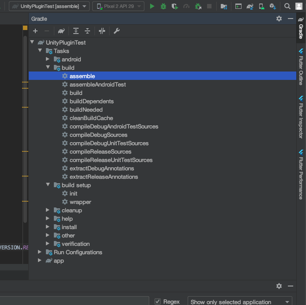Viewport: 306px width, 305px height.
Task: Click the plus icon in Gradle toolbar
Action: pyautogui.click(x=35, y=31)
